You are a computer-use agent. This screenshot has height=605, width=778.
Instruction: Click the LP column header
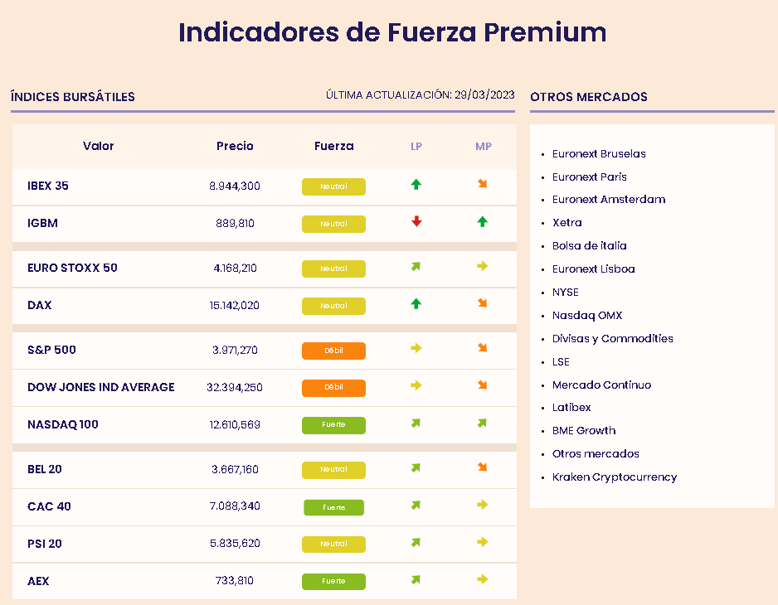tap(416, 146)
